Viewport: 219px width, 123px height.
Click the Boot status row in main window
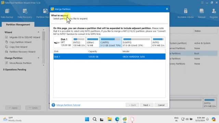[197, 53]
